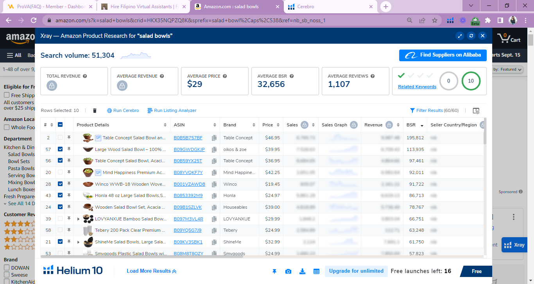Click the pin icon in the Helium 10 footer

click(274, 271)
